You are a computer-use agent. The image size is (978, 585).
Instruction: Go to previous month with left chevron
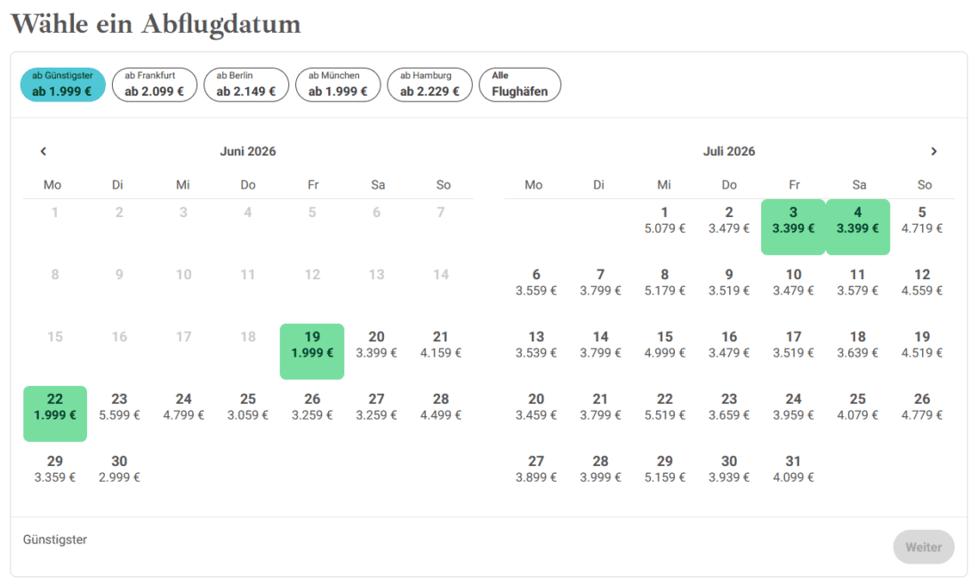(43, 151)
